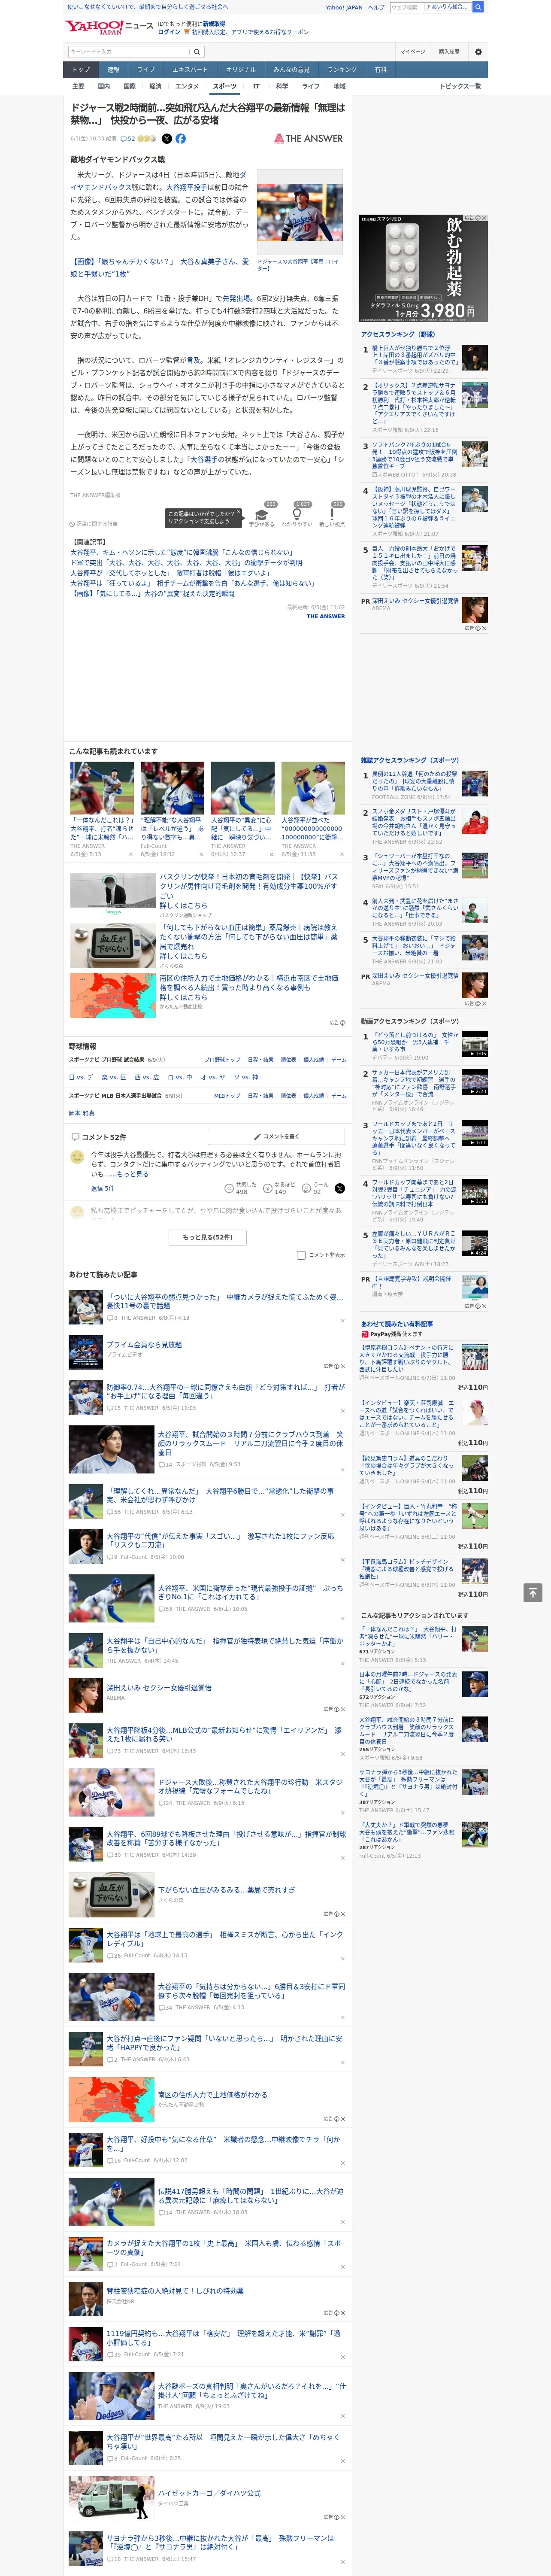Click the MLBトップ link
The width and height of the screenshot is (551, 2576).
227,1096
